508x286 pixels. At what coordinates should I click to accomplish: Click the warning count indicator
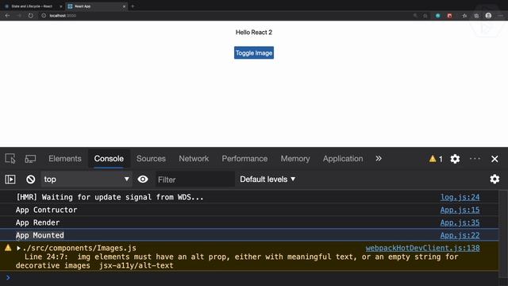(x=436, y=159)
